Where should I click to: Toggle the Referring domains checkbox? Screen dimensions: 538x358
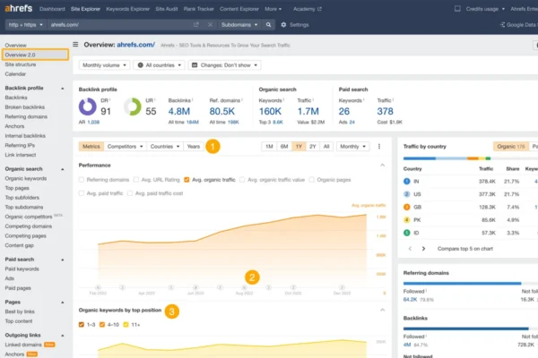(x=82, y=180)
